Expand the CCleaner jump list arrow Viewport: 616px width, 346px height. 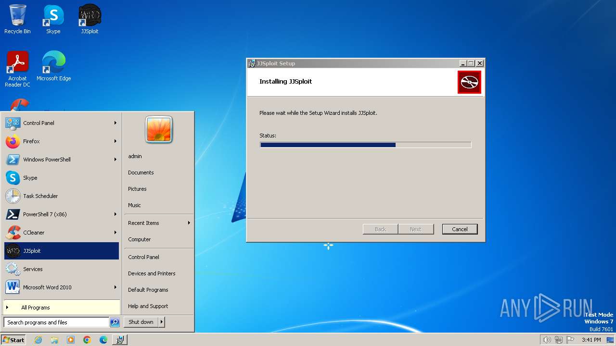click(x=115, y=233)
